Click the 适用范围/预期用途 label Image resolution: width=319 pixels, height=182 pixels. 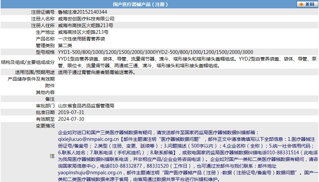pos(35,72)
